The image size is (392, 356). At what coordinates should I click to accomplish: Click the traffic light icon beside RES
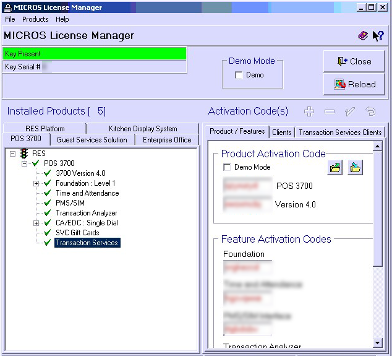click(x=24, y=153)
